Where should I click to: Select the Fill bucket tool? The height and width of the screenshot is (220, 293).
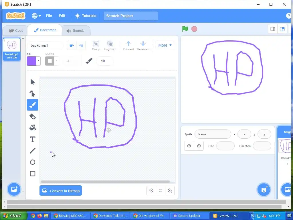pyautogui.click(x=33, y=128)
